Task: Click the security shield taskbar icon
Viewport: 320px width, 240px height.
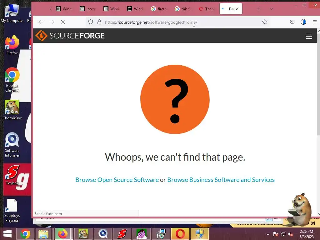Action: 199,234
